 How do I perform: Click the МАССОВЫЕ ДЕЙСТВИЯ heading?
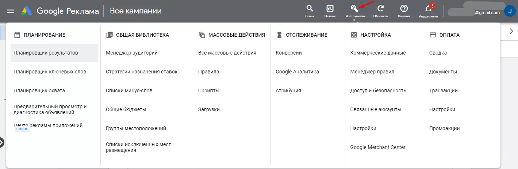237,35
